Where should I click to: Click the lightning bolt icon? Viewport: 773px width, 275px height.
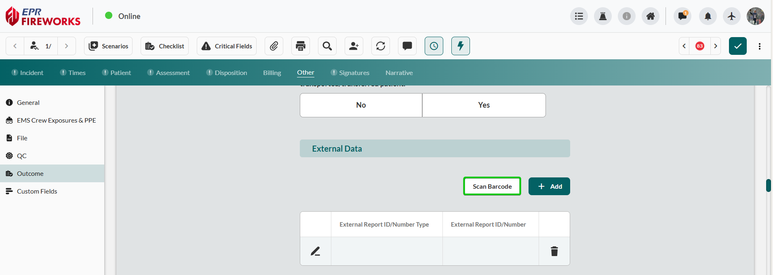[460, 46]
